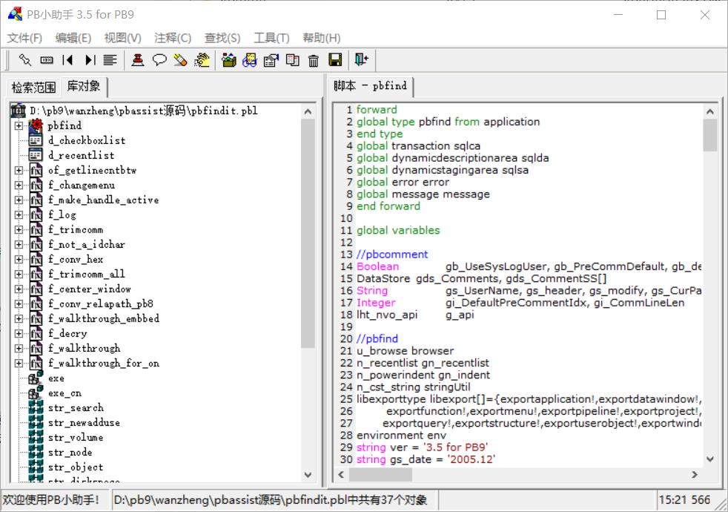Expand the f_changemenu node
728x512 pixels.
click(x=19, y=185)
